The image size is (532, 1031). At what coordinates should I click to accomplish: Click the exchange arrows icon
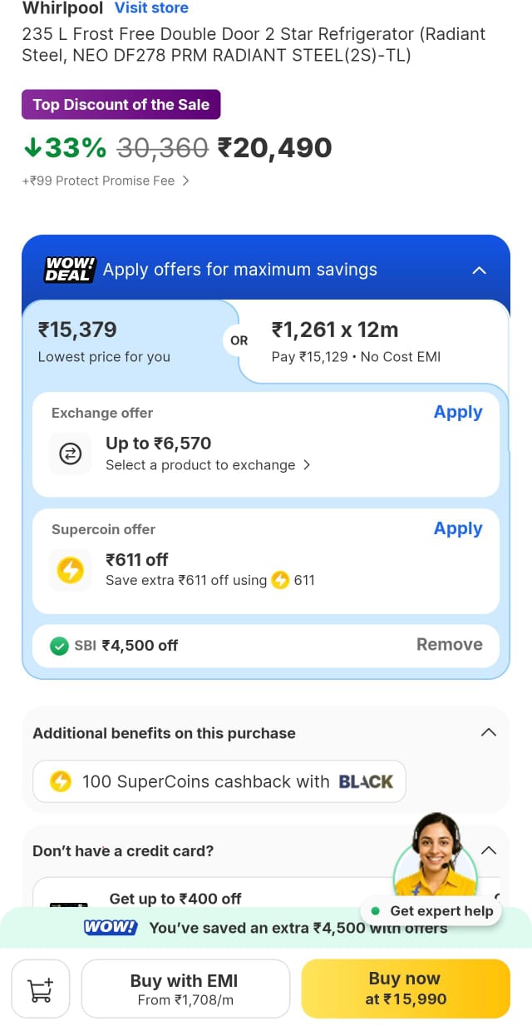click(71, 454)
